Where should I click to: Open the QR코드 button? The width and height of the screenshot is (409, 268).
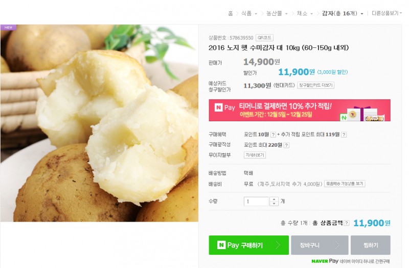tap(264, 38)
